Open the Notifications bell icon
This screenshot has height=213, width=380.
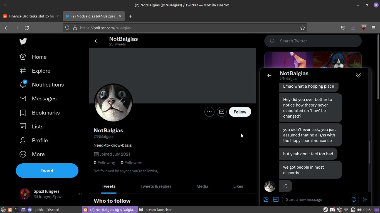coord(23,85)
